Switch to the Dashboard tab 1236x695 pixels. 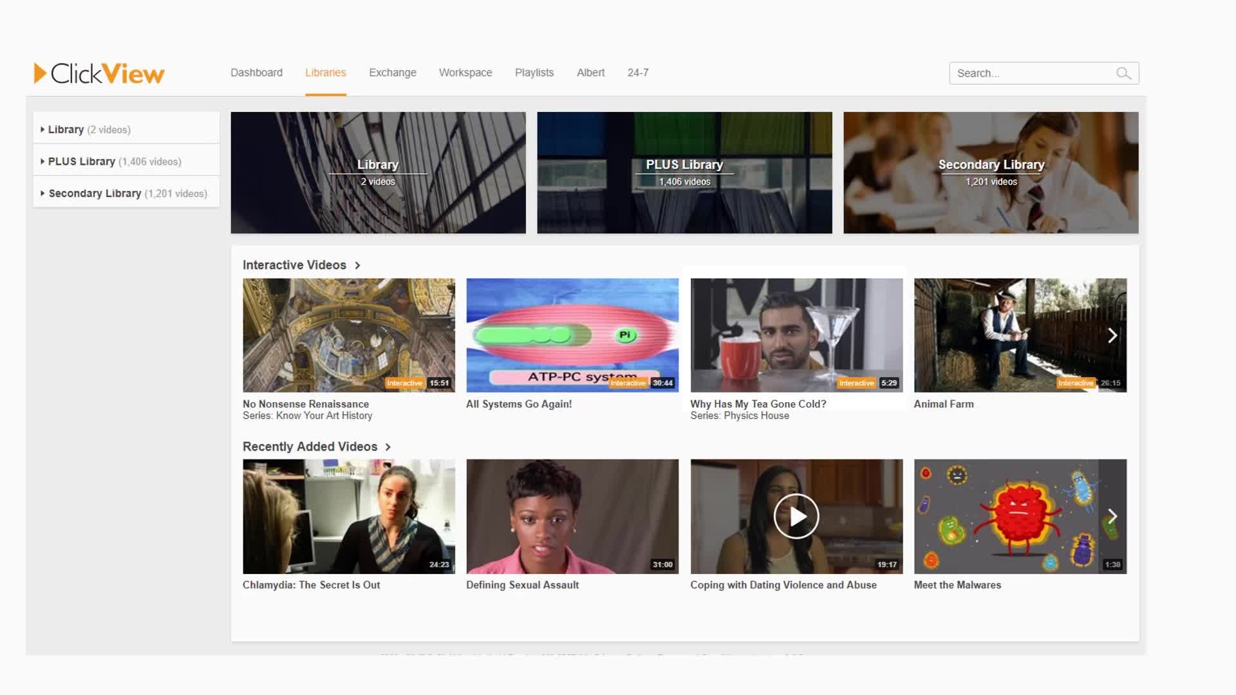tap(256, 73)
